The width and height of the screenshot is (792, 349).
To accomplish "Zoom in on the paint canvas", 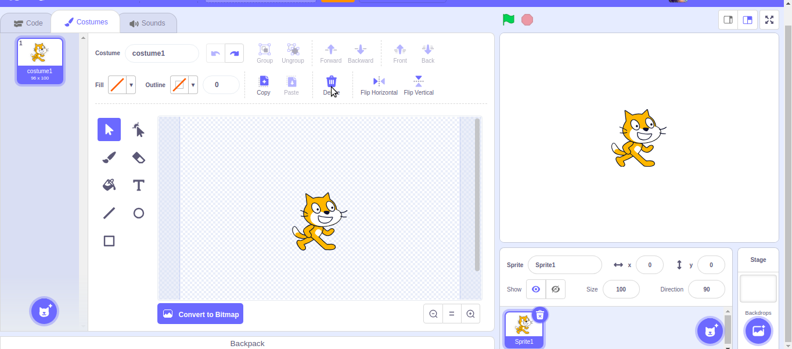I will coord(470,314).
